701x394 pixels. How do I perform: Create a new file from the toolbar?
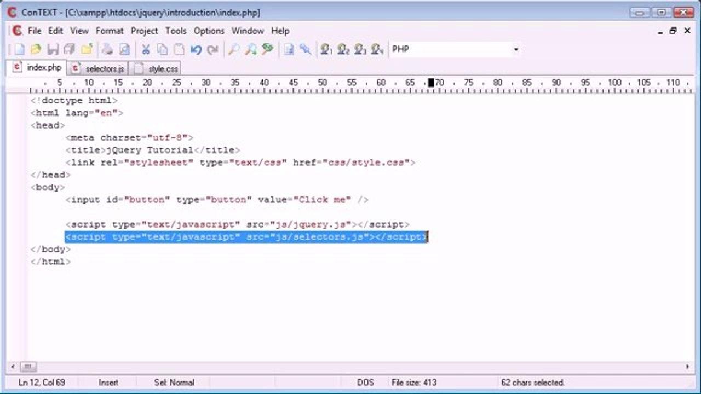pyautogui.click(x=20, y=49)
